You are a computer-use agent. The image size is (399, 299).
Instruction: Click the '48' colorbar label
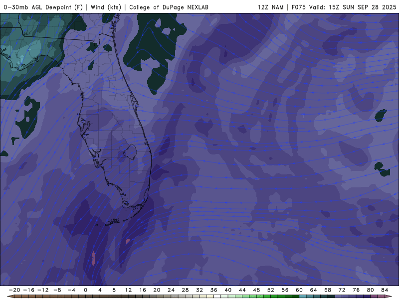(256, 290)
